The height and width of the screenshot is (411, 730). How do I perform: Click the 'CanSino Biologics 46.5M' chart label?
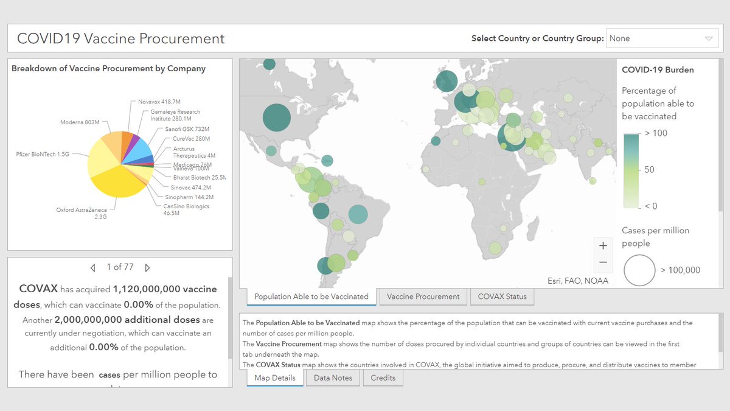coord(186,210)
